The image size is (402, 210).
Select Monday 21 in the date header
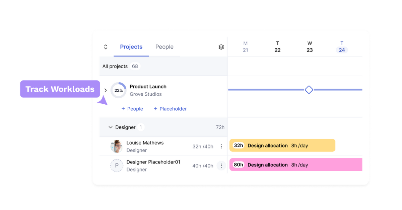coord(245,47)
